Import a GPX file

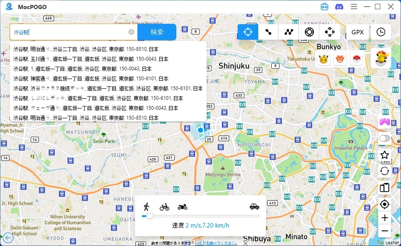click(x=357, y=32)
